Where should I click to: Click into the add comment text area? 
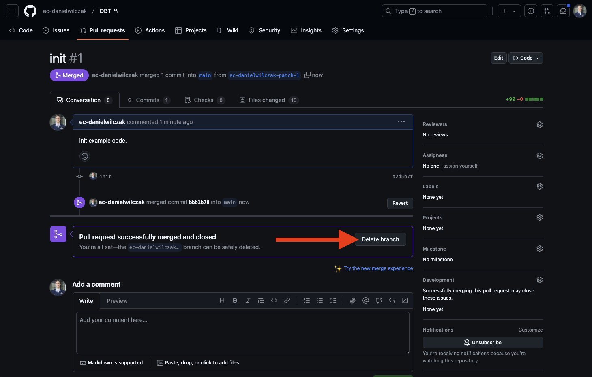(242, 332)
